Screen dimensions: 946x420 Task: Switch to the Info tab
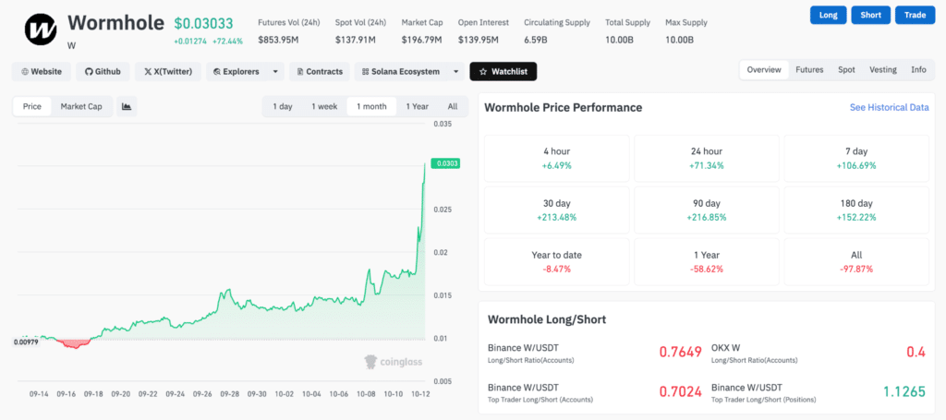click(x=918, y=70)
